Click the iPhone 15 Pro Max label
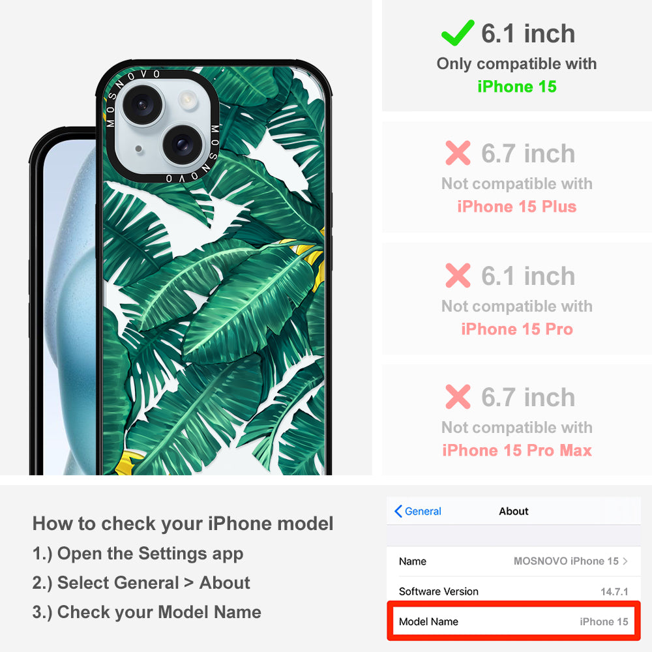The height and width of the screenshot is (652, 652). 517,451
